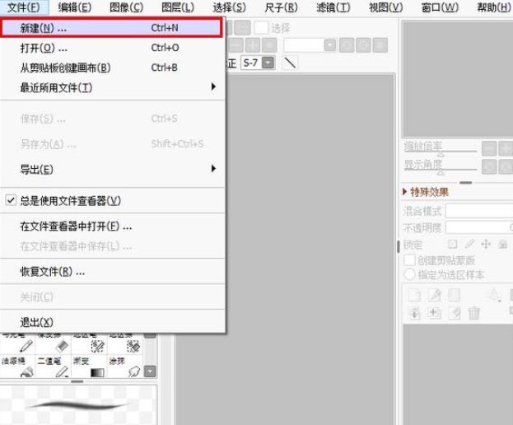Open the 最近所用文件 submenu

(113, 87)
